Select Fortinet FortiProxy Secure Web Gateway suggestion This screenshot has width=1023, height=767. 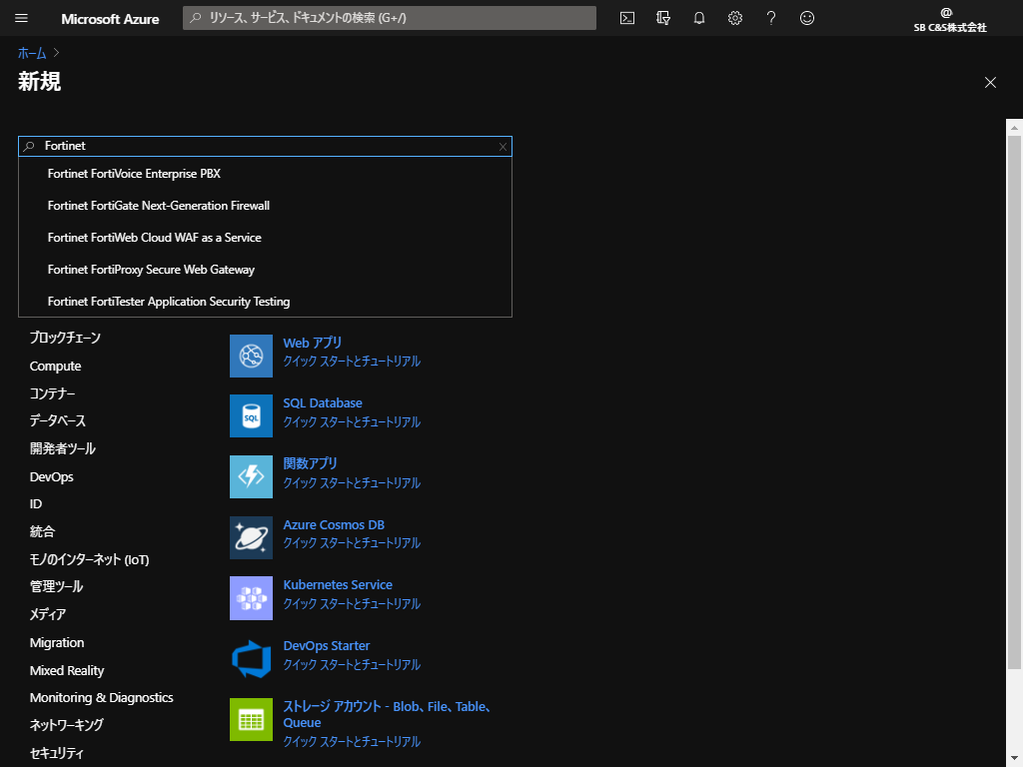(x=265, y=270)
